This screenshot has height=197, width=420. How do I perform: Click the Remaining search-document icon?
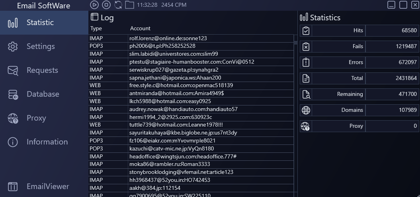(306, 94)
